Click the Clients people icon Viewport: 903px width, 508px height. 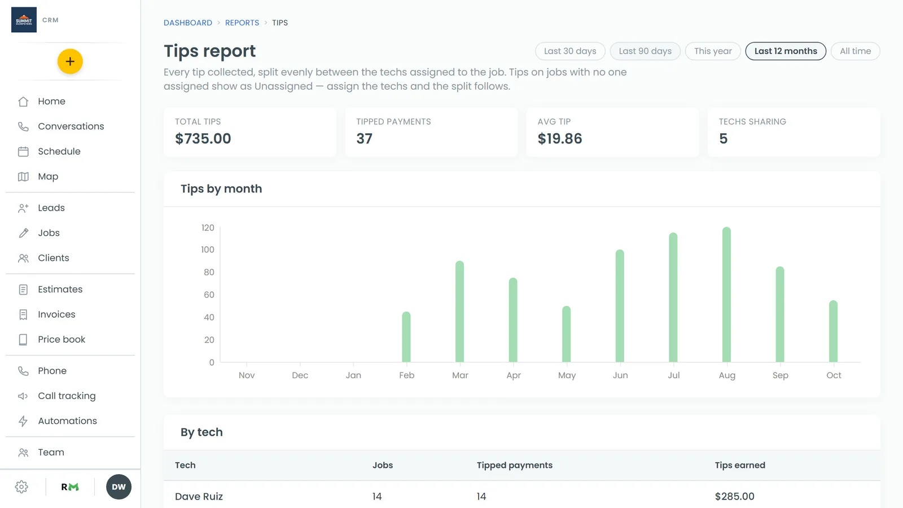pos(23,258)
